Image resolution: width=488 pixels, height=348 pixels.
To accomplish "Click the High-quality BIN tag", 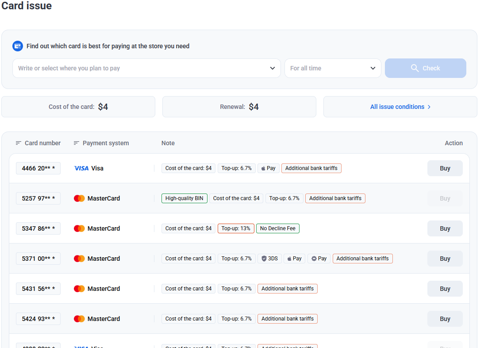I will 184,198.
